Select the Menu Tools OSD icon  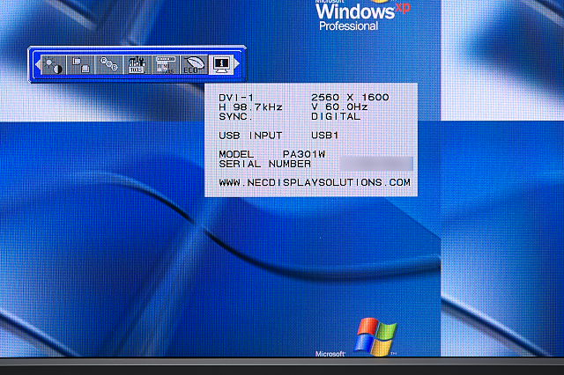coord(164,65)
